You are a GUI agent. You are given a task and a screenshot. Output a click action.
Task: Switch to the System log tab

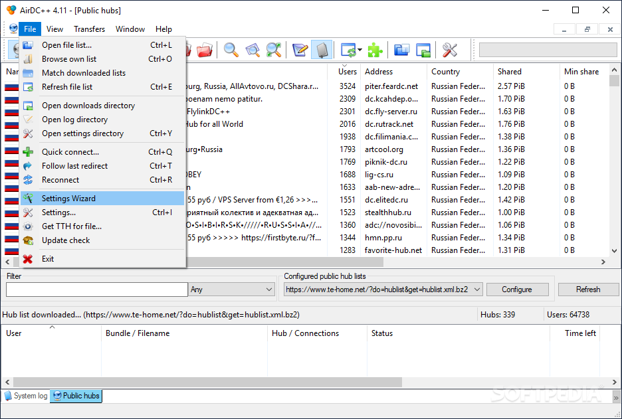pyautogui.click(x=26, y=396)
